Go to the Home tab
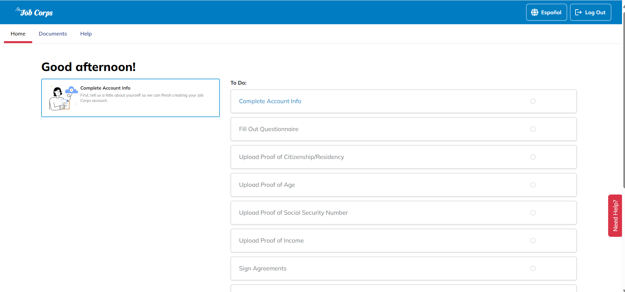 coord(18,34)
